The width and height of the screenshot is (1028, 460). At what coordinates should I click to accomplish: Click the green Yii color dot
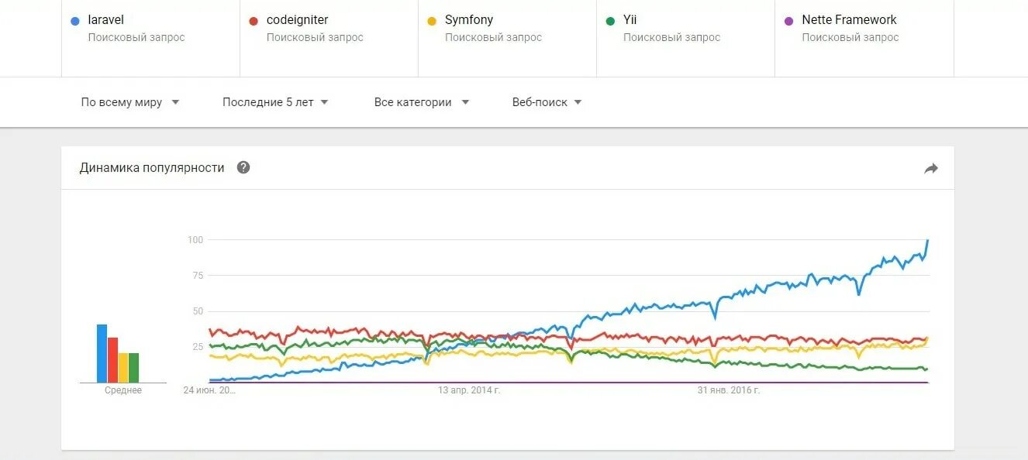[x=609, y=21]
